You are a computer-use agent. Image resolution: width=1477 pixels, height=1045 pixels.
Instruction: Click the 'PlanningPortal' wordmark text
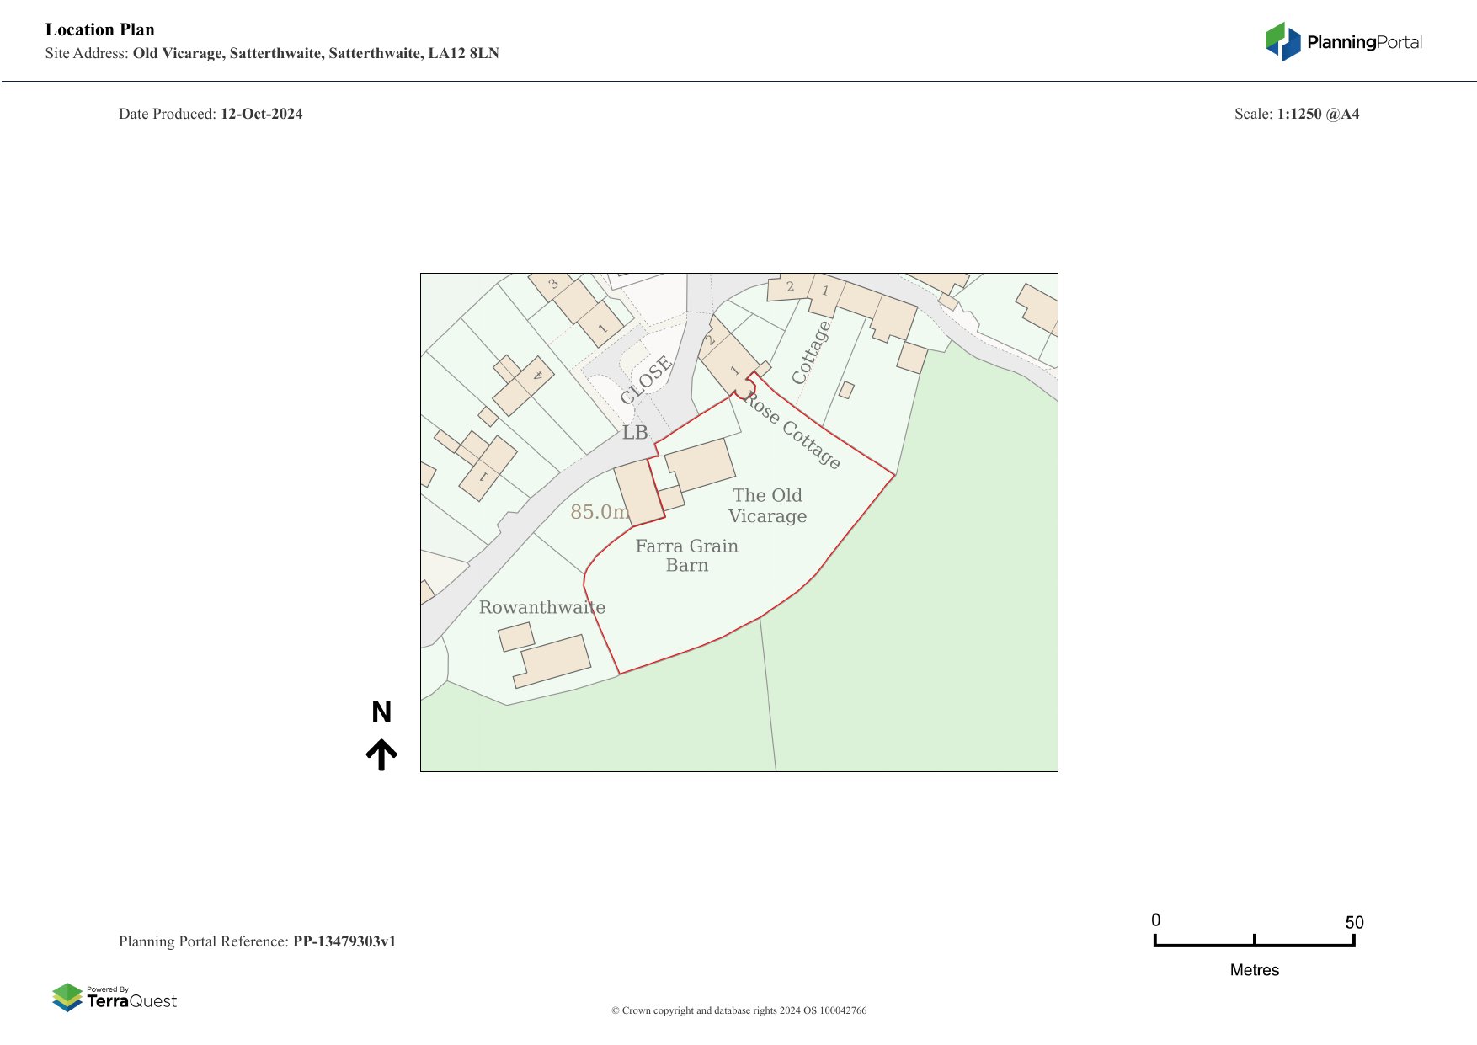click(1364, 42)
